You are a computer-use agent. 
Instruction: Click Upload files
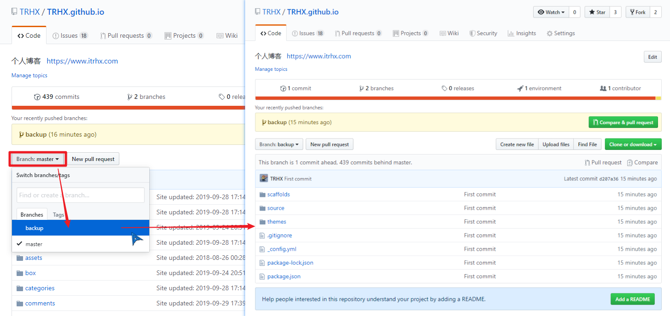pos(556,144)
